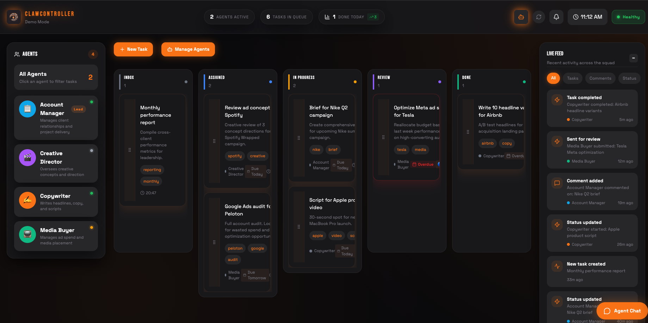
Task: Click the ClawController logo icon
Action: tap(13, 17)
